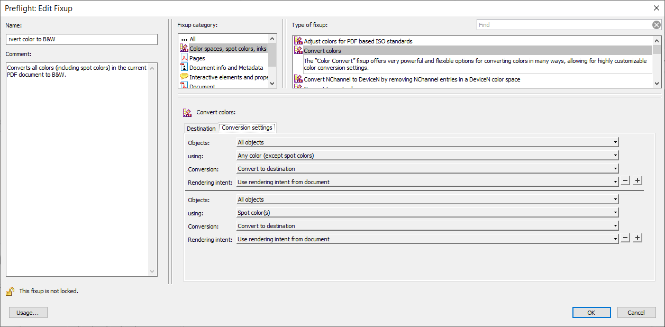The width and height of the screenshot is (665, 327).
Task: Click the Adjust colors fixup icon
Action: (298, 41)
